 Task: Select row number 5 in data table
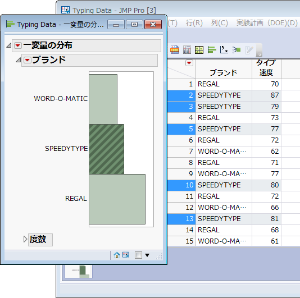click(x=181, y=129)
